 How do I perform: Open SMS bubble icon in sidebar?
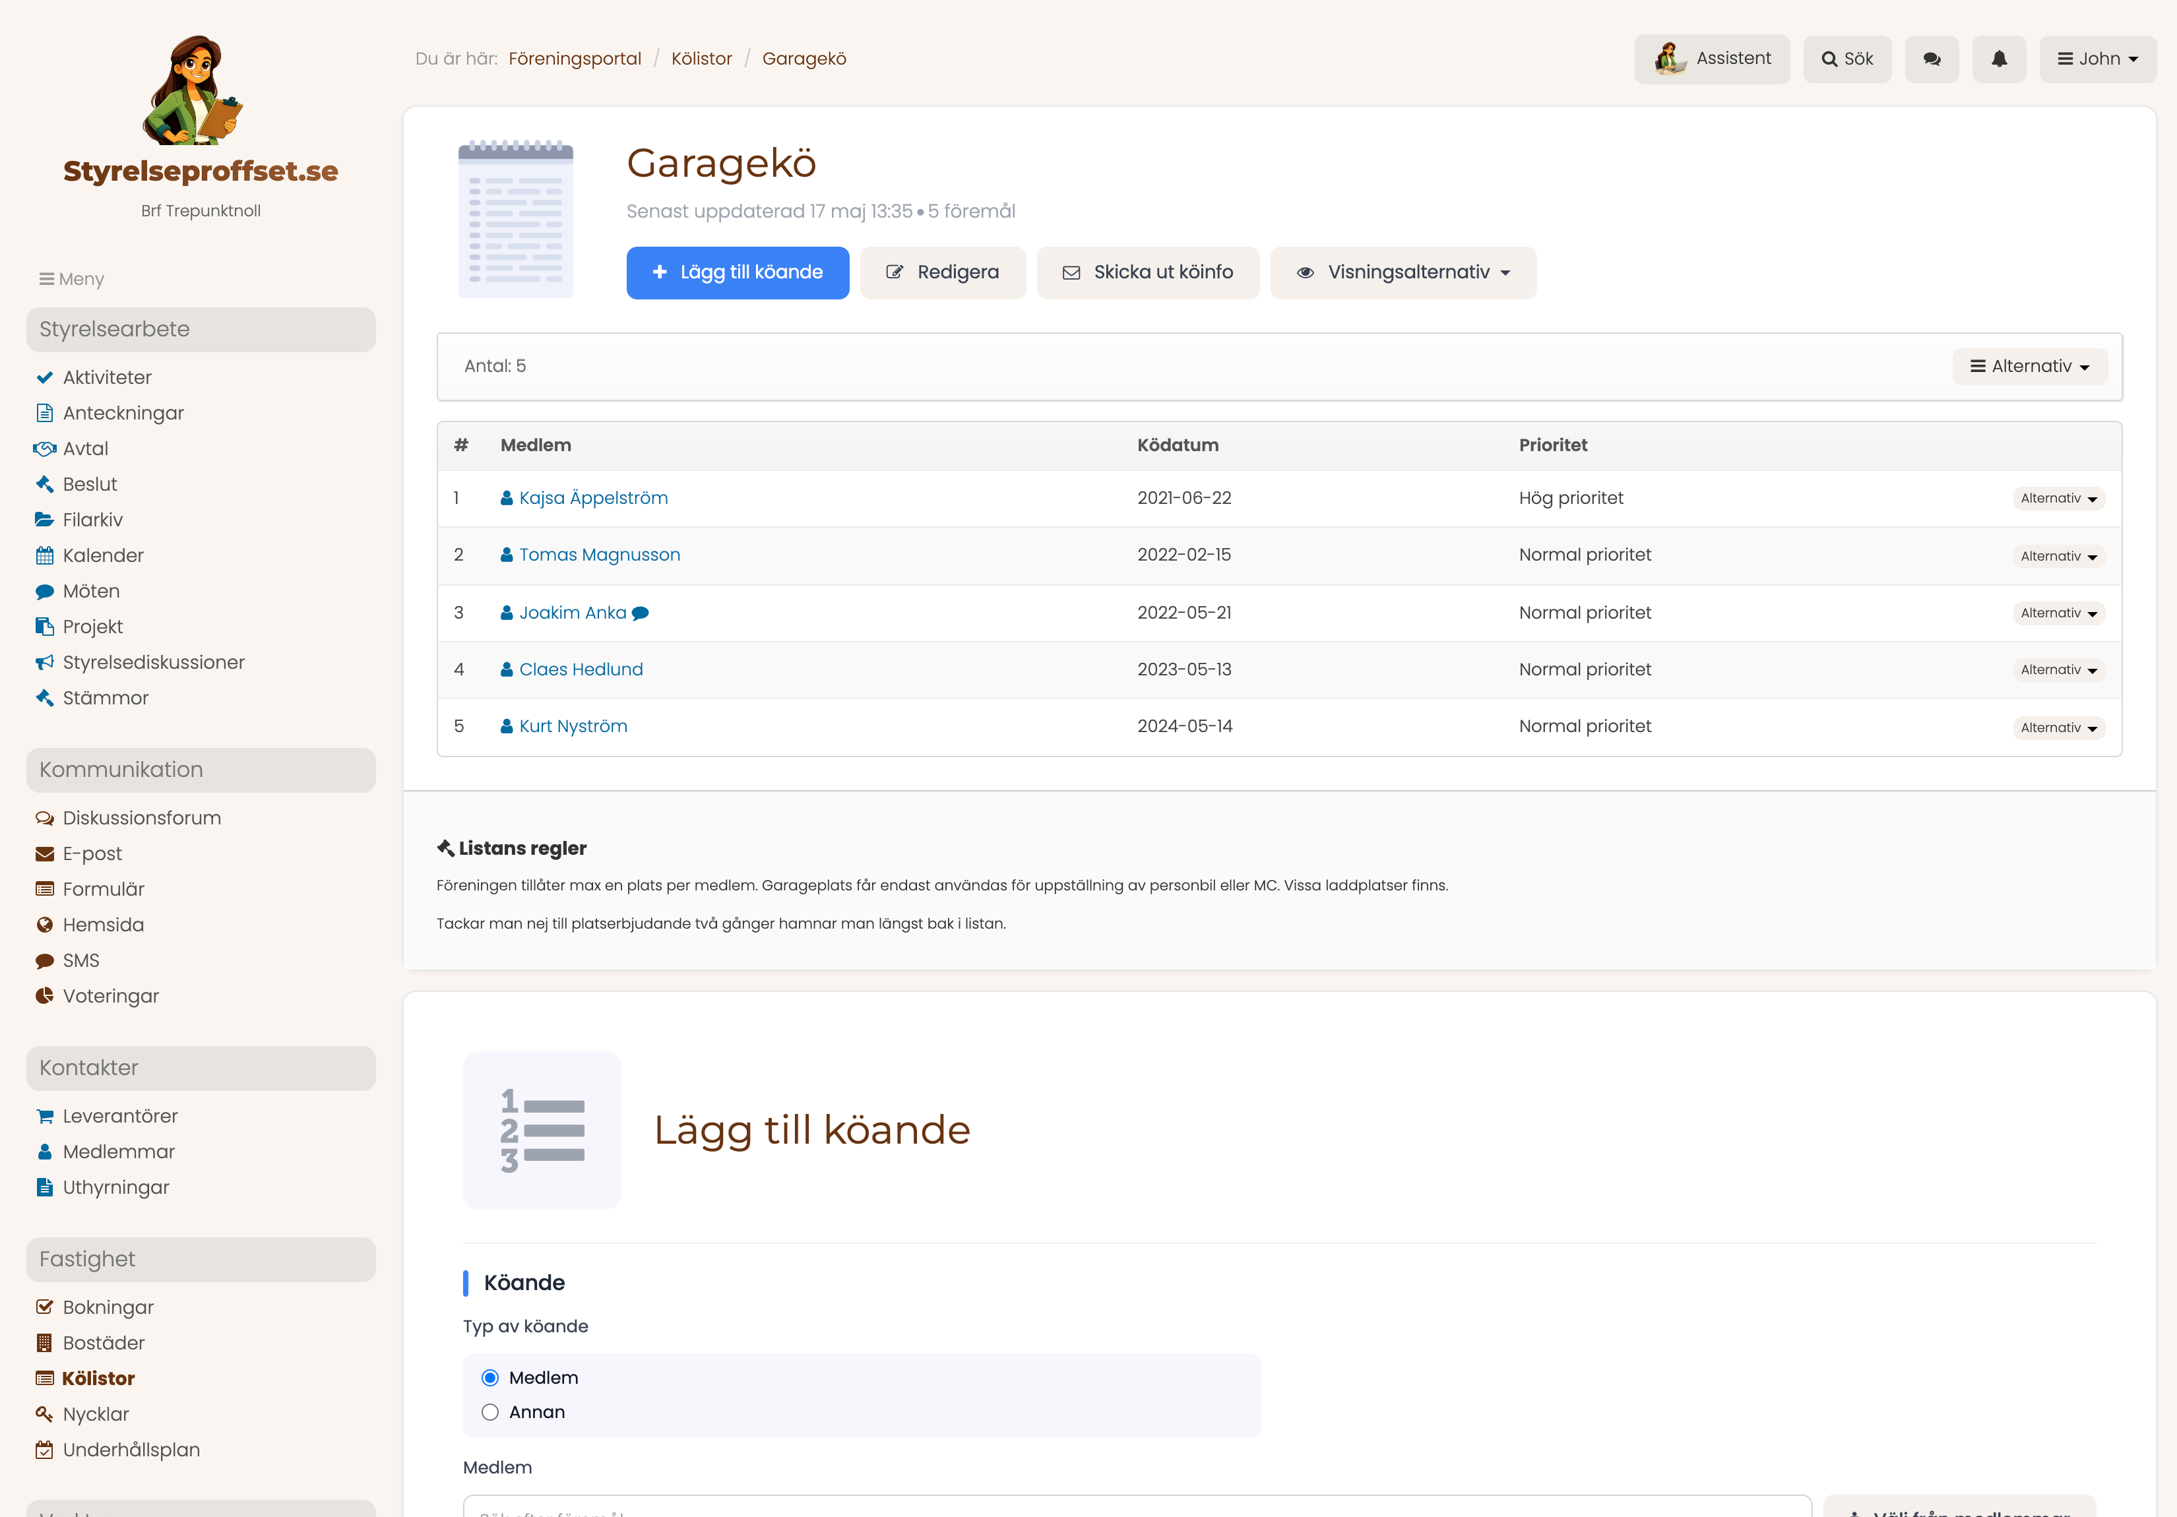pyautogui.click(x=45, y=962)
